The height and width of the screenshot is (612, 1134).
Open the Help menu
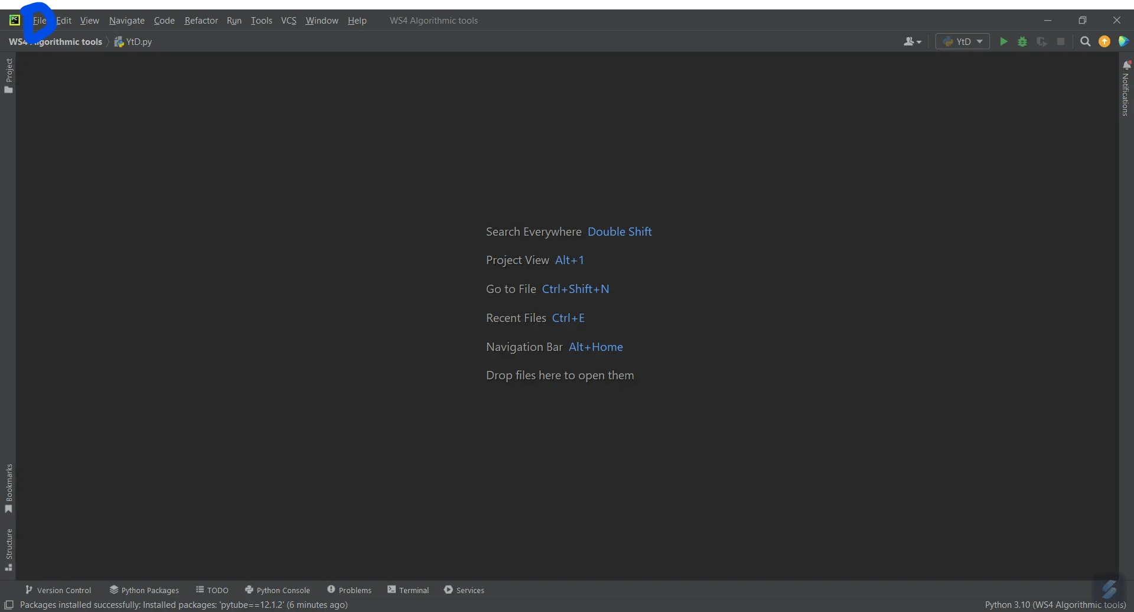click(357, 21)
